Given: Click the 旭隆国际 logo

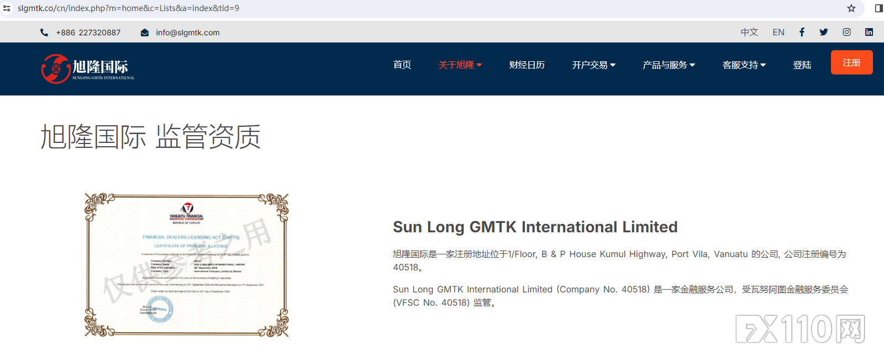Looking at the screenshot, I should click(88, 69).
